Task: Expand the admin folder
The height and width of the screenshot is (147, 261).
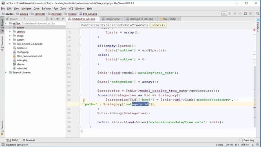Action: (10, 27)
